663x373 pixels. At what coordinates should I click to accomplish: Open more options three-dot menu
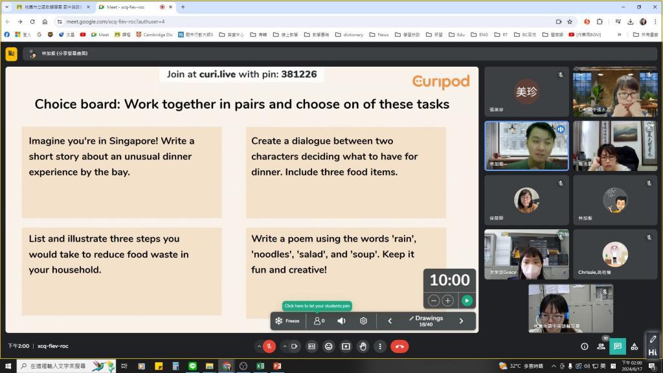(x=380, y=346)
